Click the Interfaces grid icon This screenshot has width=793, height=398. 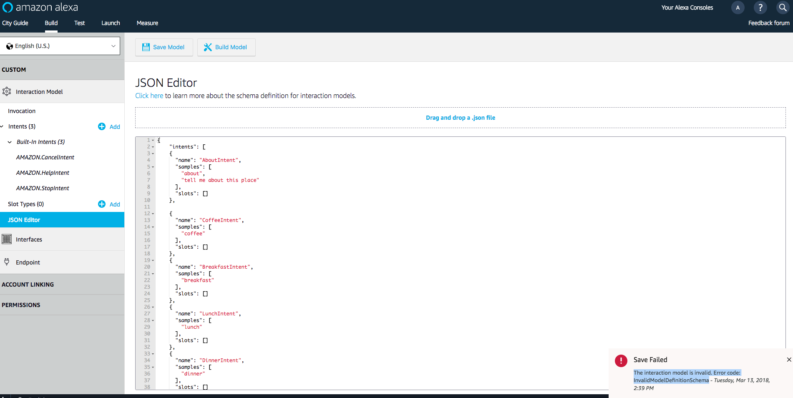[x=7, y=239]
